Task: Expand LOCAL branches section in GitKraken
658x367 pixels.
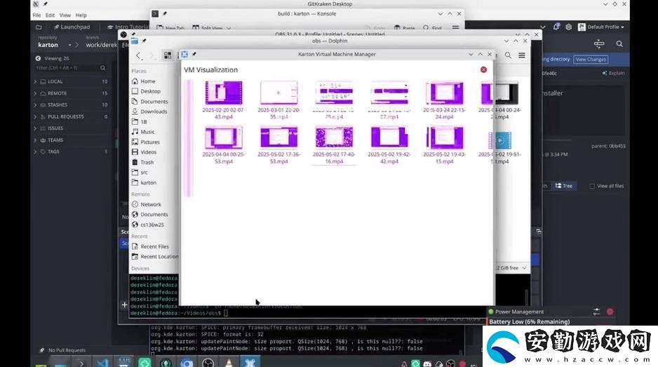Action: [x=71, y=81]
